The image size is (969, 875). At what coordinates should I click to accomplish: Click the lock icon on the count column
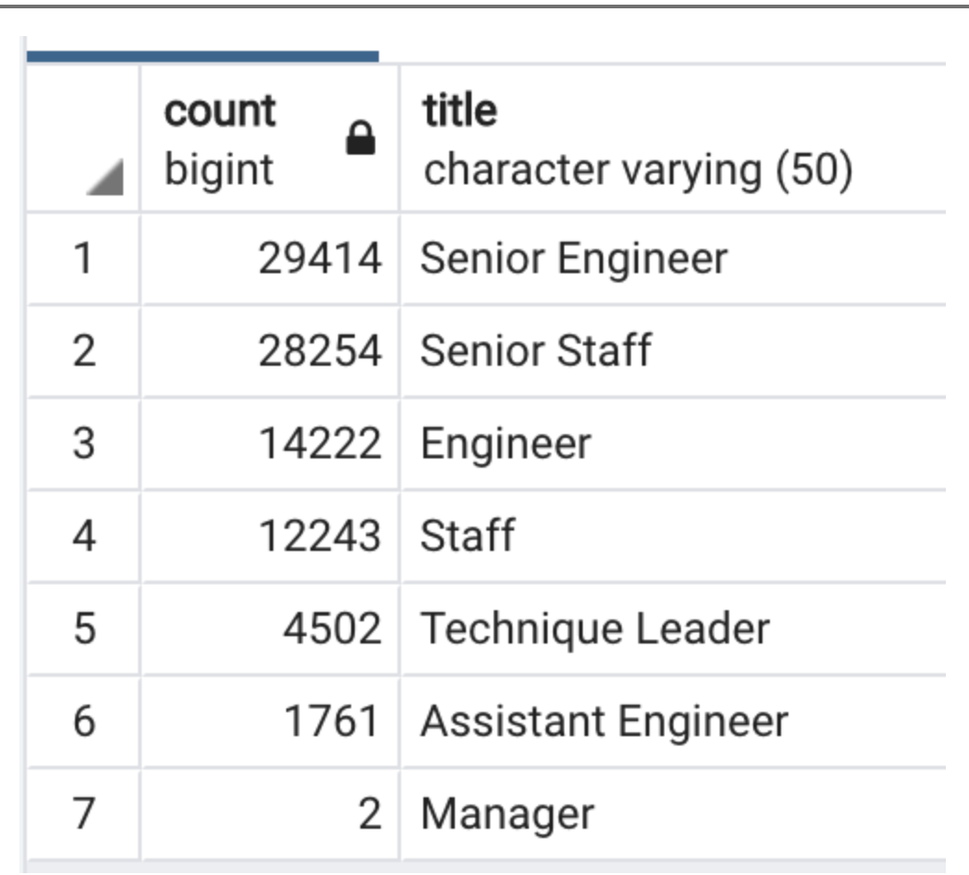pyautogui.click(x=362, y=136)
